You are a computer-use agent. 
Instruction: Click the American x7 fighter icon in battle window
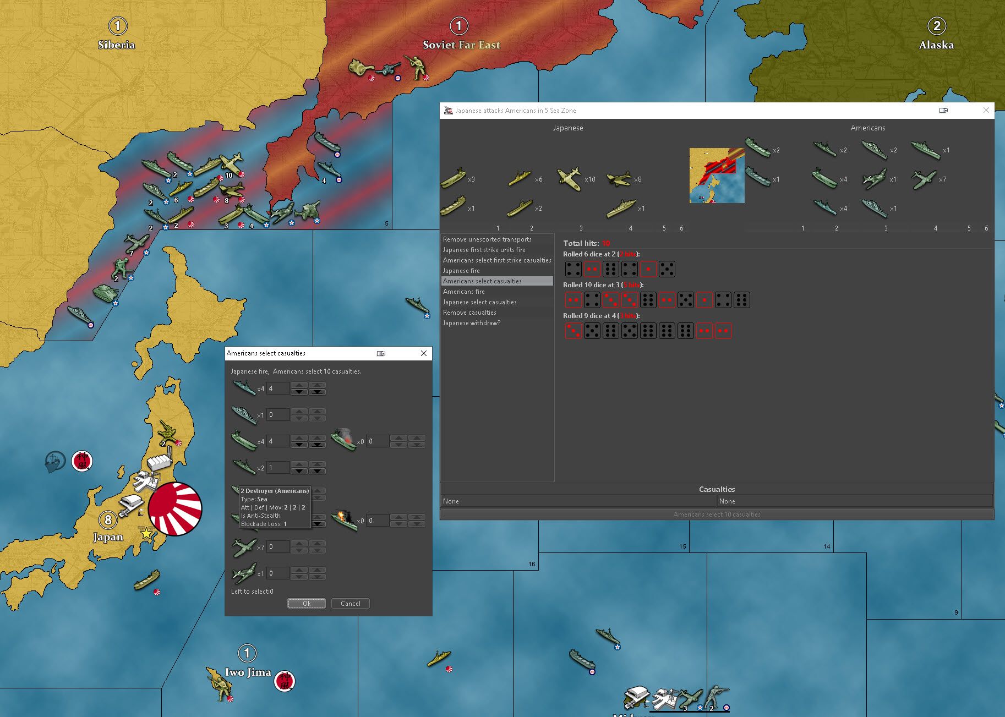pos(924,179)
